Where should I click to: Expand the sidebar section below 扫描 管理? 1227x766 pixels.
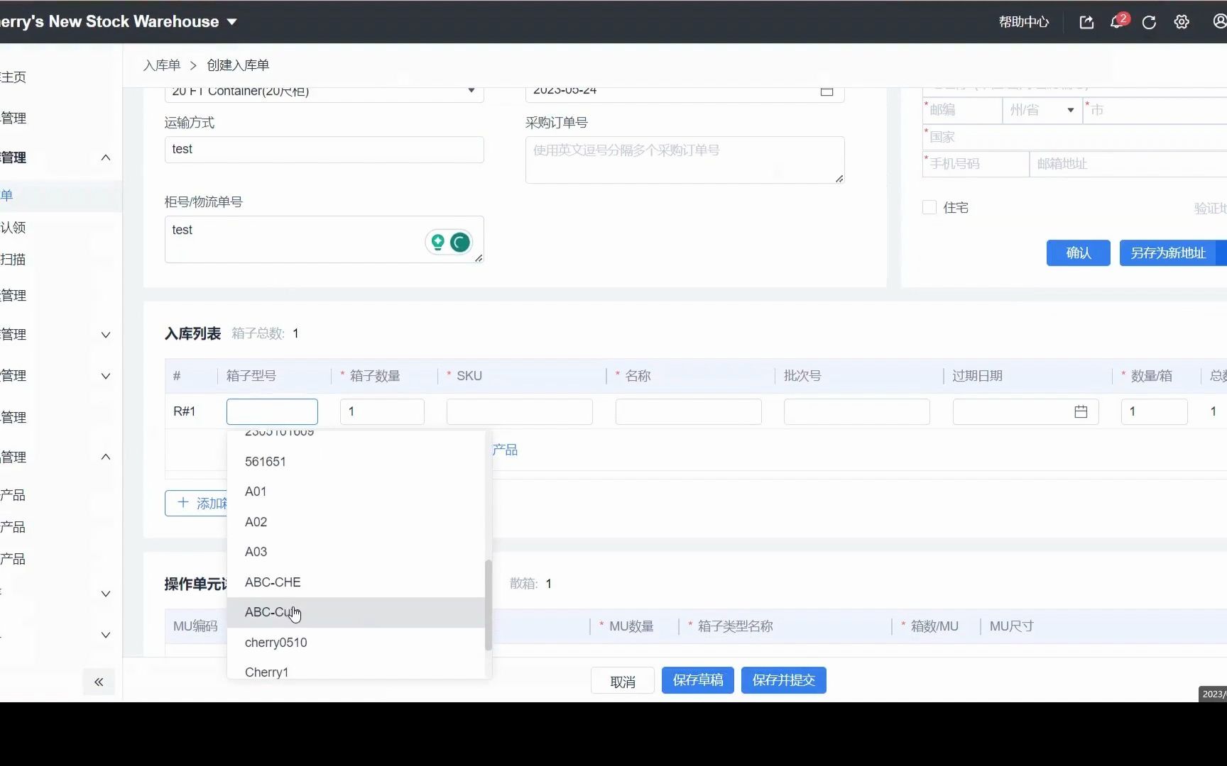106,335
